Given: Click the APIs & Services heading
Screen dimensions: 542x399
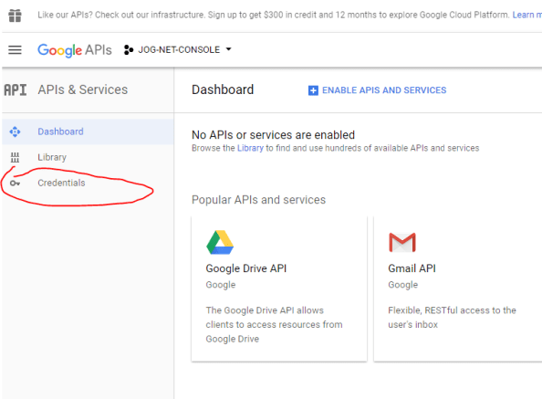Looking at the screenshot, I should coord(83,89).
